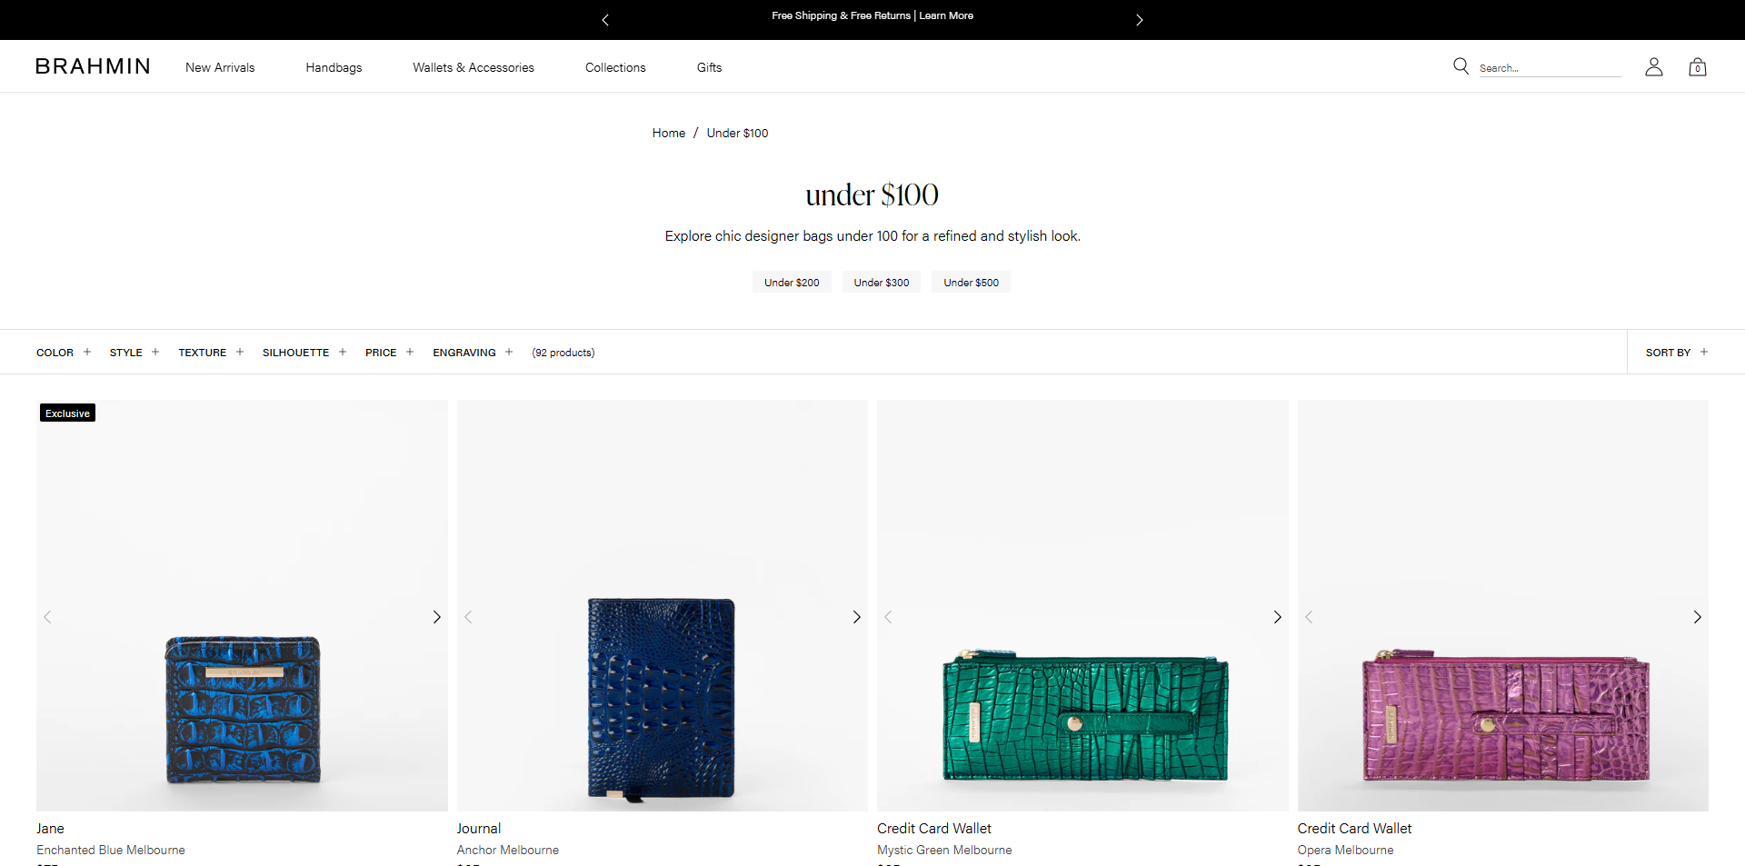Open the Gifts menu
The image size is (1745, 866).
tap(709, 67)
